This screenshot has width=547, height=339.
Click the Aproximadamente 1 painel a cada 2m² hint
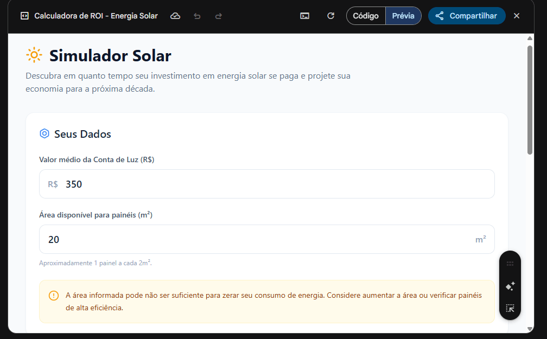pyautogui.click(x=96, y=263)
